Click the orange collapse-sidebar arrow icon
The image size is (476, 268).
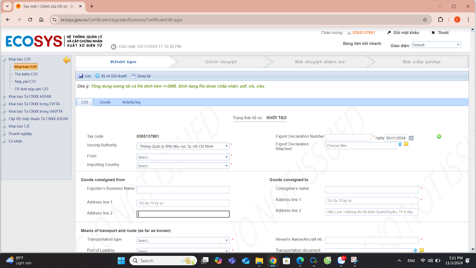[67, 60]
